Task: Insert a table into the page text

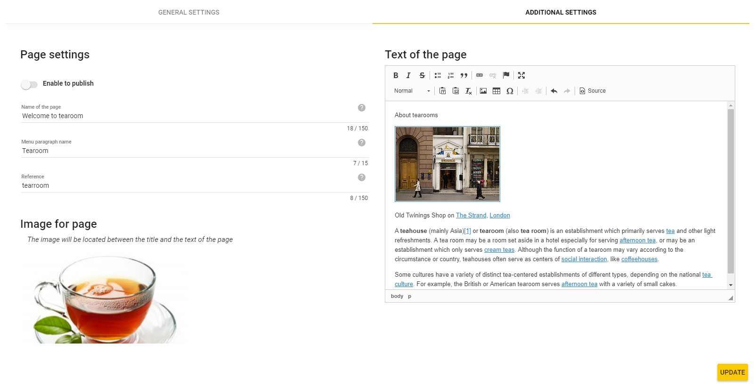Action: click(496, 91)
